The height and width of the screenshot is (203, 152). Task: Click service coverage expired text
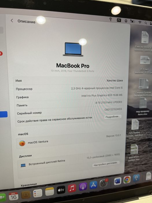pos(55,119)
